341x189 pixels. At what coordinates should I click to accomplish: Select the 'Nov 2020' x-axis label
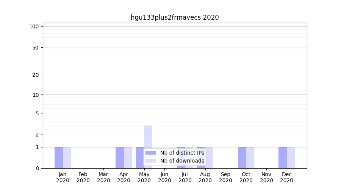tap(266, 177)
